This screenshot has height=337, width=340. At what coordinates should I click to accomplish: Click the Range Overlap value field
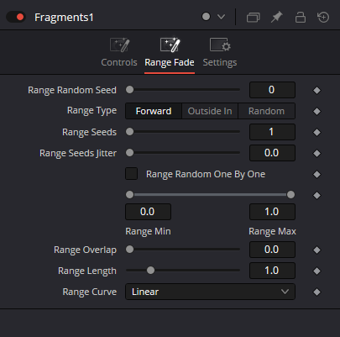[272, 250]
